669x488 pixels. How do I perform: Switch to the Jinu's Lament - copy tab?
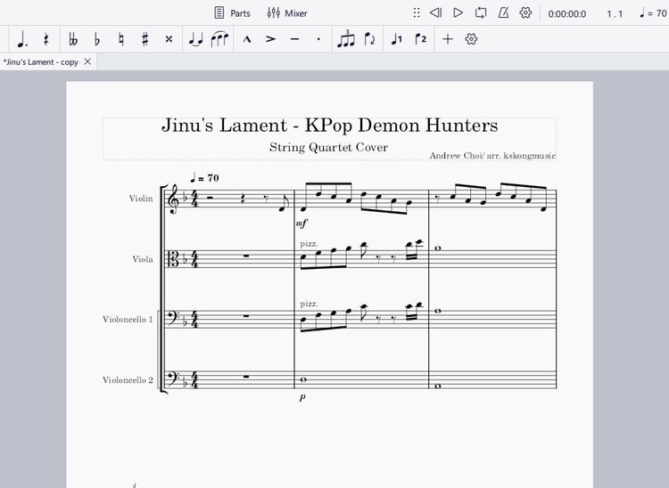[40, 62]
